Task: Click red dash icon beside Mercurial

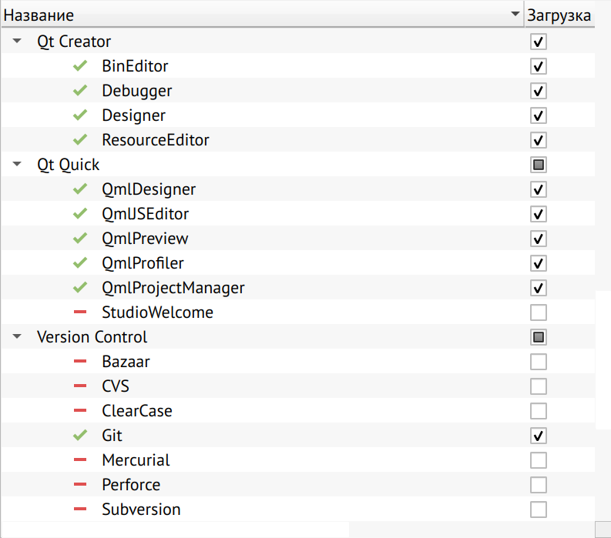Action: point(80,459)
